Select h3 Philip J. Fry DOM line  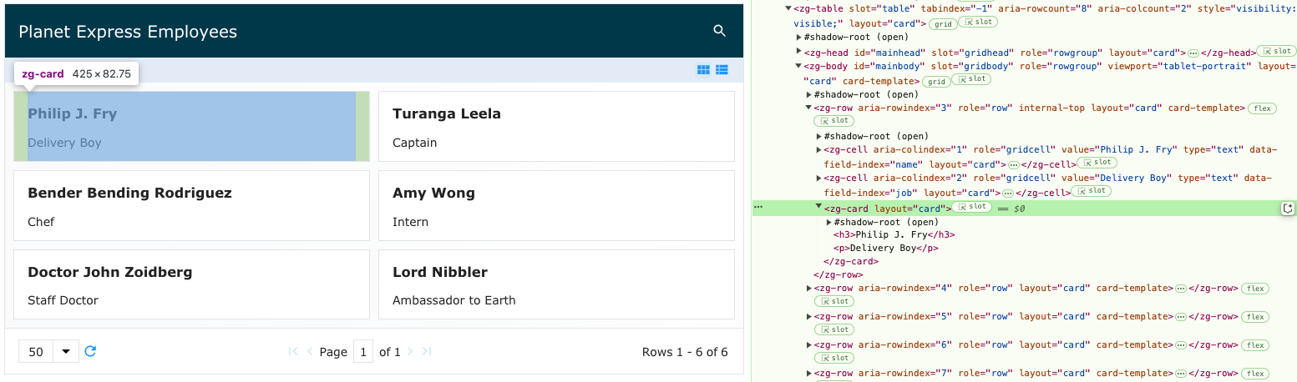[894, 235]
